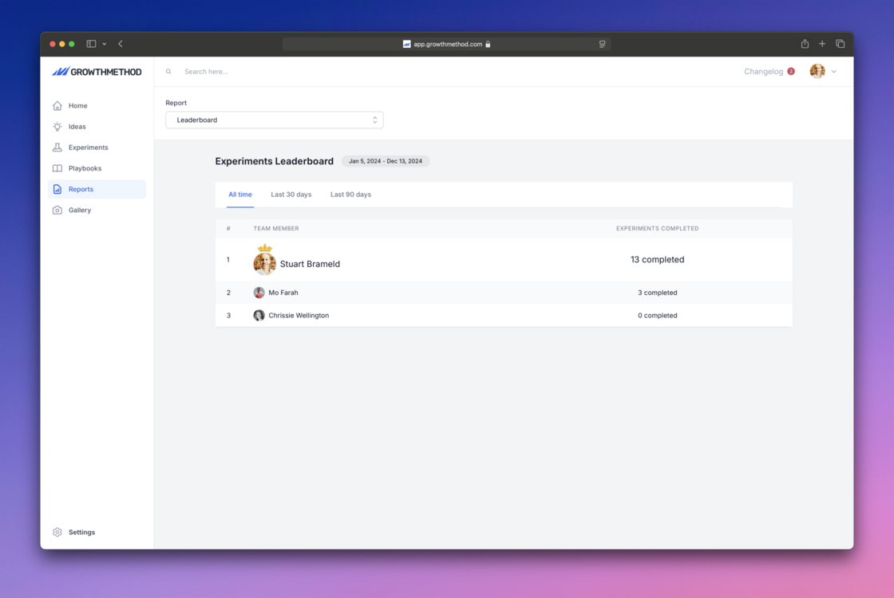Click the Experiments Completed column header

(658, 228)
